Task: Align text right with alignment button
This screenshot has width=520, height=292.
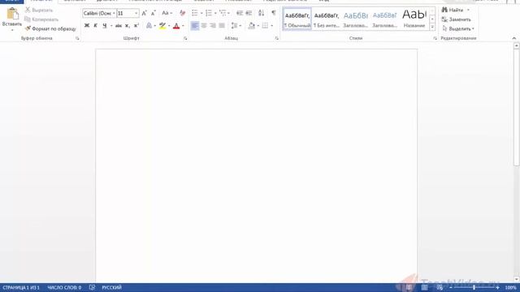Action: click(213, 25)
